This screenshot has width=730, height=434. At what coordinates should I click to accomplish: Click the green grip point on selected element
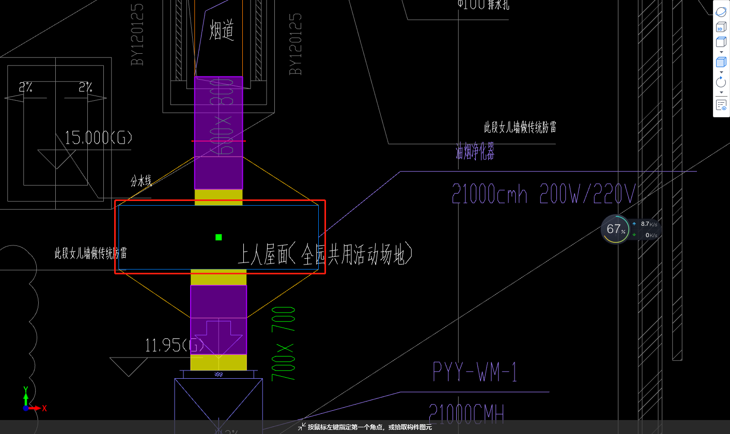coord(219,237)
